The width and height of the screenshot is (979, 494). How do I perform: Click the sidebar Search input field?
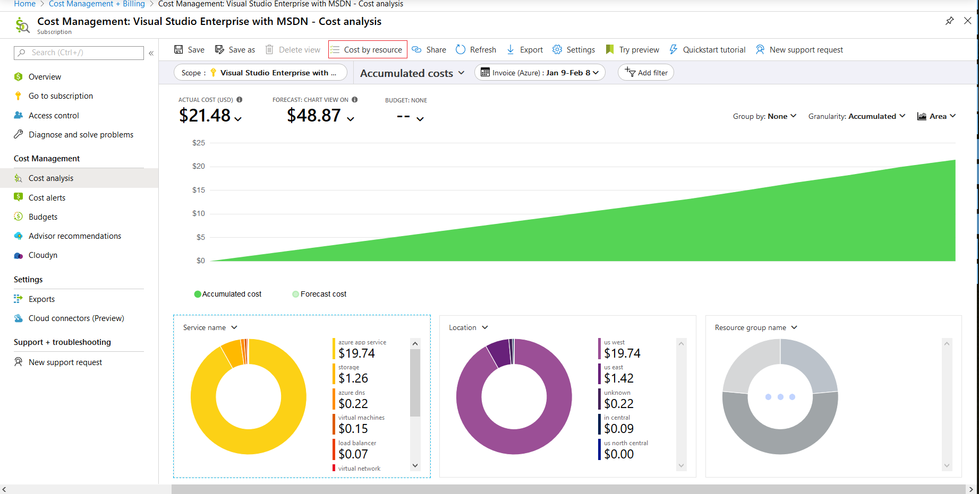[x=79, y=53]
